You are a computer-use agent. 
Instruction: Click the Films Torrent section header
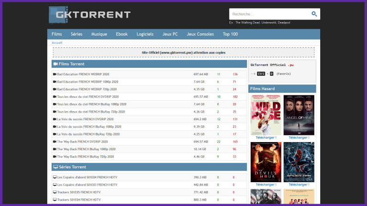pyautogui.click(x=149, y=64)
